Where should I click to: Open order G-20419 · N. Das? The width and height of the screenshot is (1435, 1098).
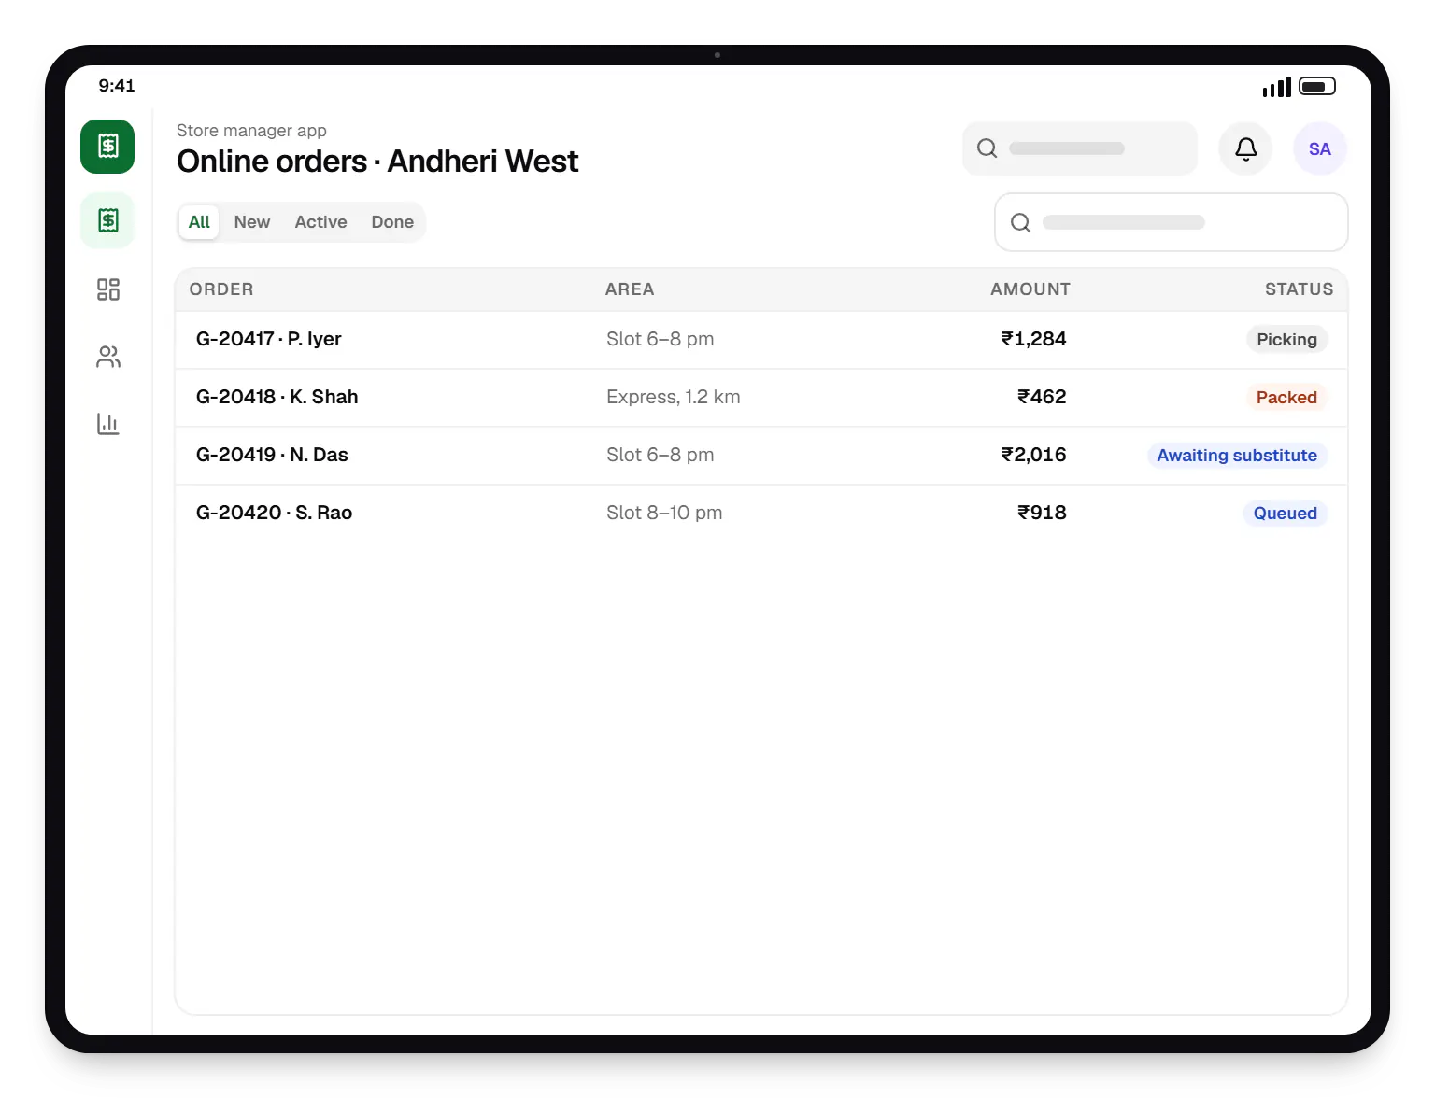(x=760, y=456)
